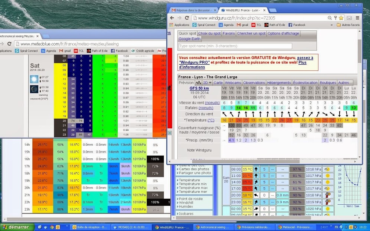The image size is (370, 231).
Task: Click the °C temperature unit link
Action: coord(211,120)
